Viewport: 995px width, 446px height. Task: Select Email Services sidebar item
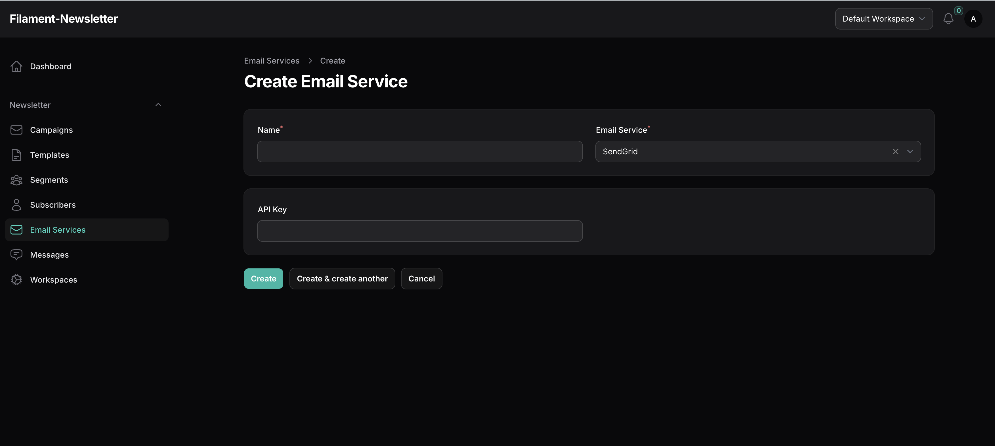(x=87, y=230)
